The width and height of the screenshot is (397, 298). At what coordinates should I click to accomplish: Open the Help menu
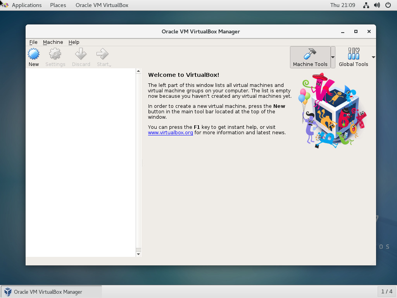(74, 42)
